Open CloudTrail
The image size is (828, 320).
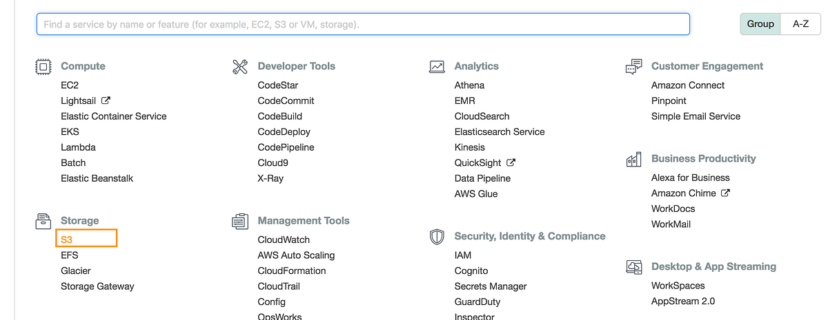click(x=279, y=286)
